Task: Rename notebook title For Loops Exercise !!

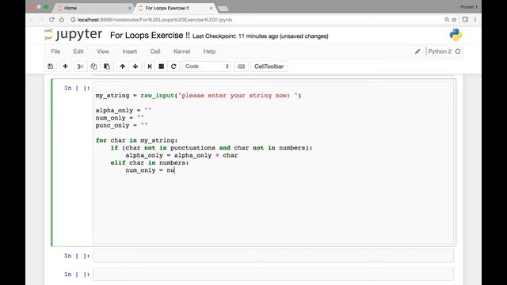Action: coord(150,35)
